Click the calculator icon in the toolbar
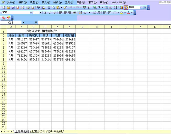The width and height of the screenshot is (171, 134). coord(106,7)
